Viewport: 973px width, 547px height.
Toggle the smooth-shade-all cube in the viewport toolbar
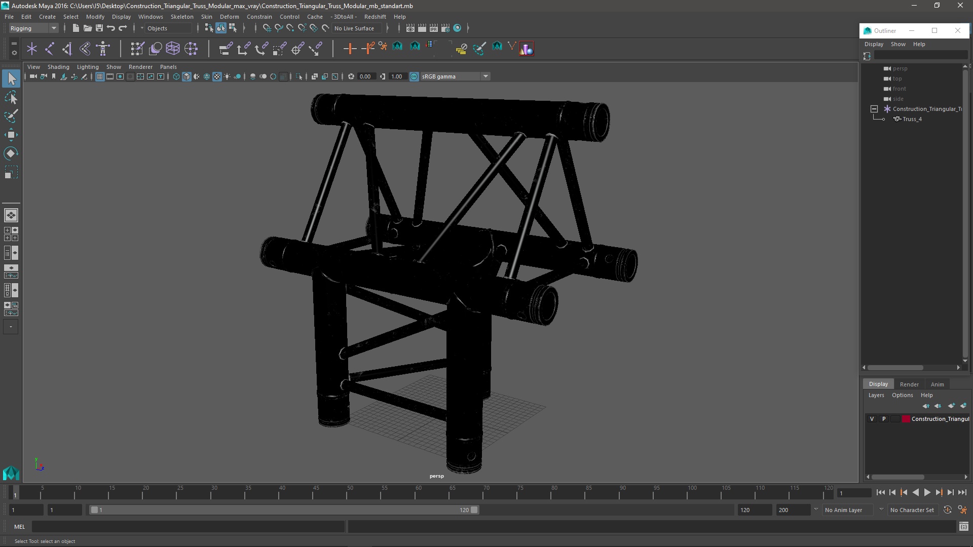click(186, 76)
